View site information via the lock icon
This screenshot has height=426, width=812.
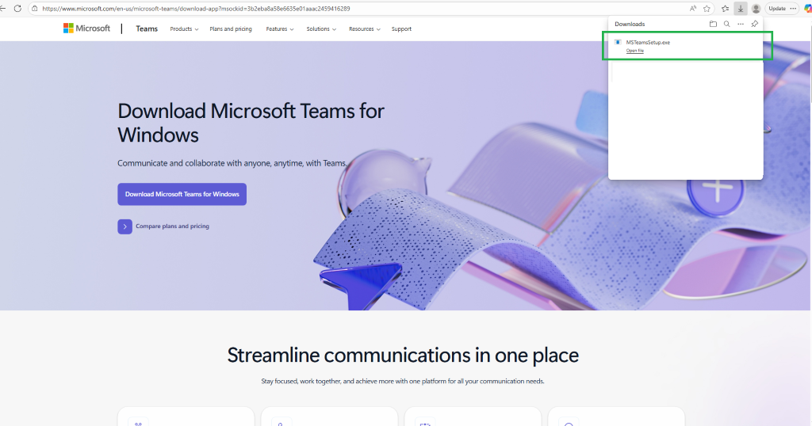[35, 8]
